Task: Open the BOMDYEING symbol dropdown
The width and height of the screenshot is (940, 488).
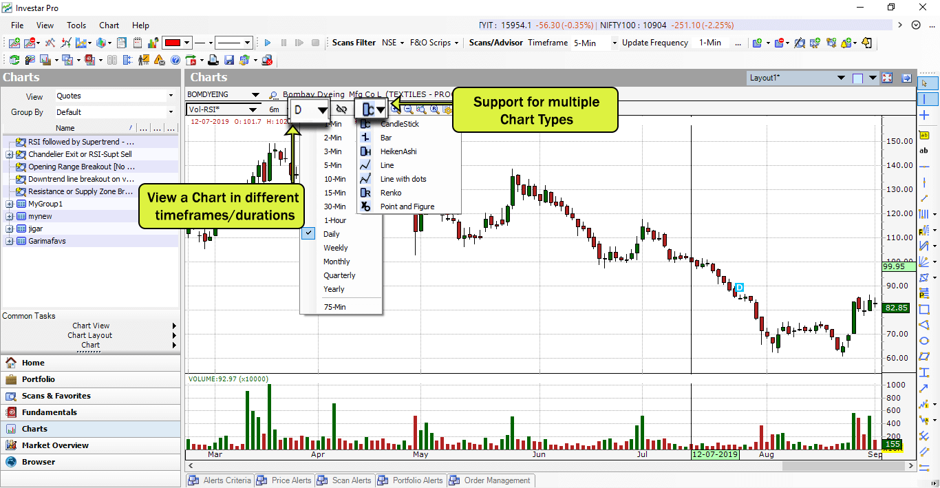Action: pyautogui.click(x=256, y=94)
